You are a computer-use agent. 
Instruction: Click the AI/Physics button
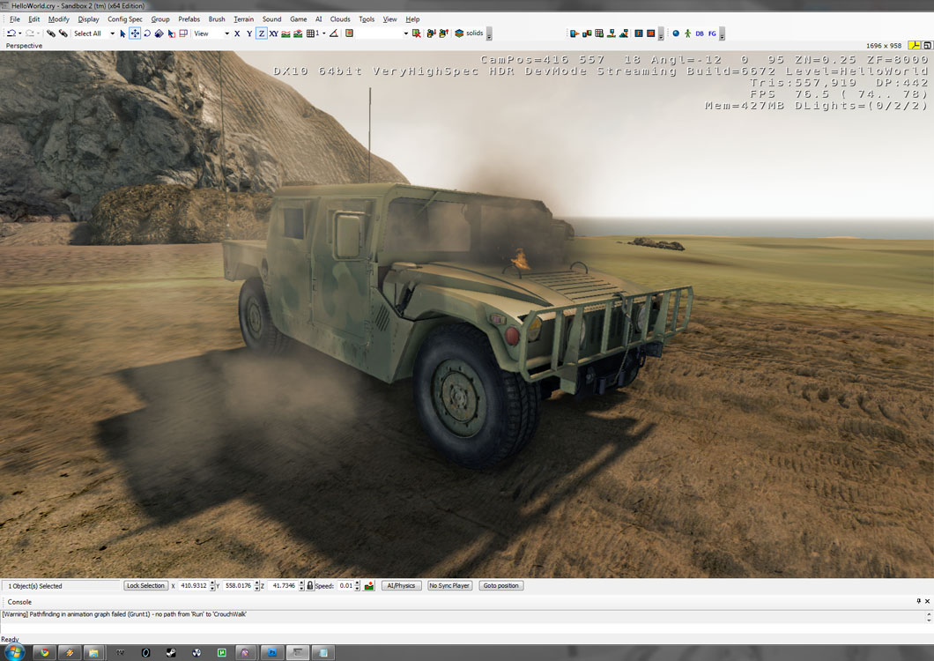tap(401, 585)
